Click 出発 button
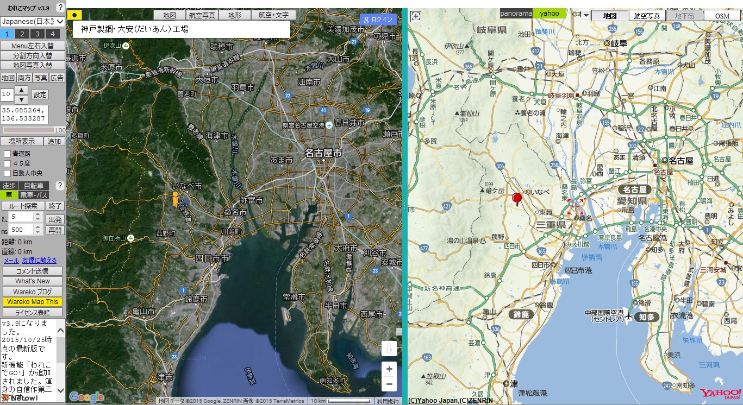 click(x=55, y=219)
